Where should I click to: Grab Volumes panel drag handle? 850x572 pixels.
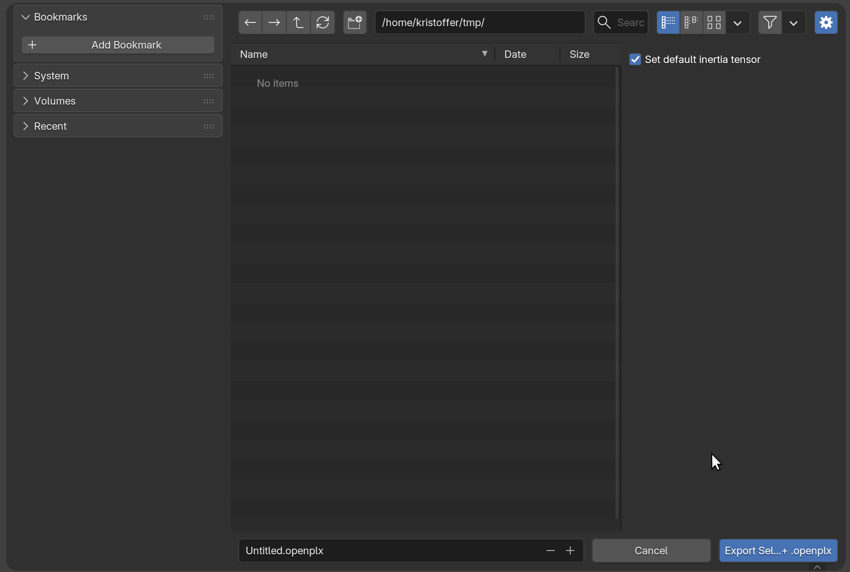(209, 101)
